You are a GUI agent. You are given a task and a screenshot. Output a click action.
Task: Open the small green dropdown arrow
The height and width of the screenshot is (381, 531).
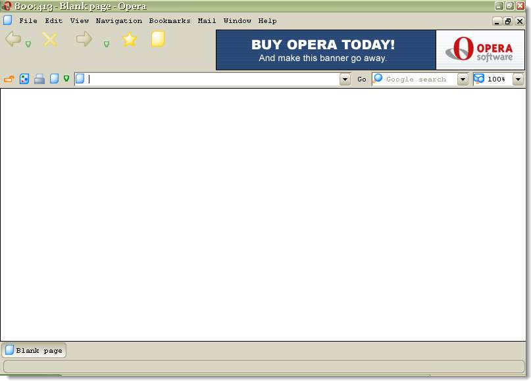(66, 79)
